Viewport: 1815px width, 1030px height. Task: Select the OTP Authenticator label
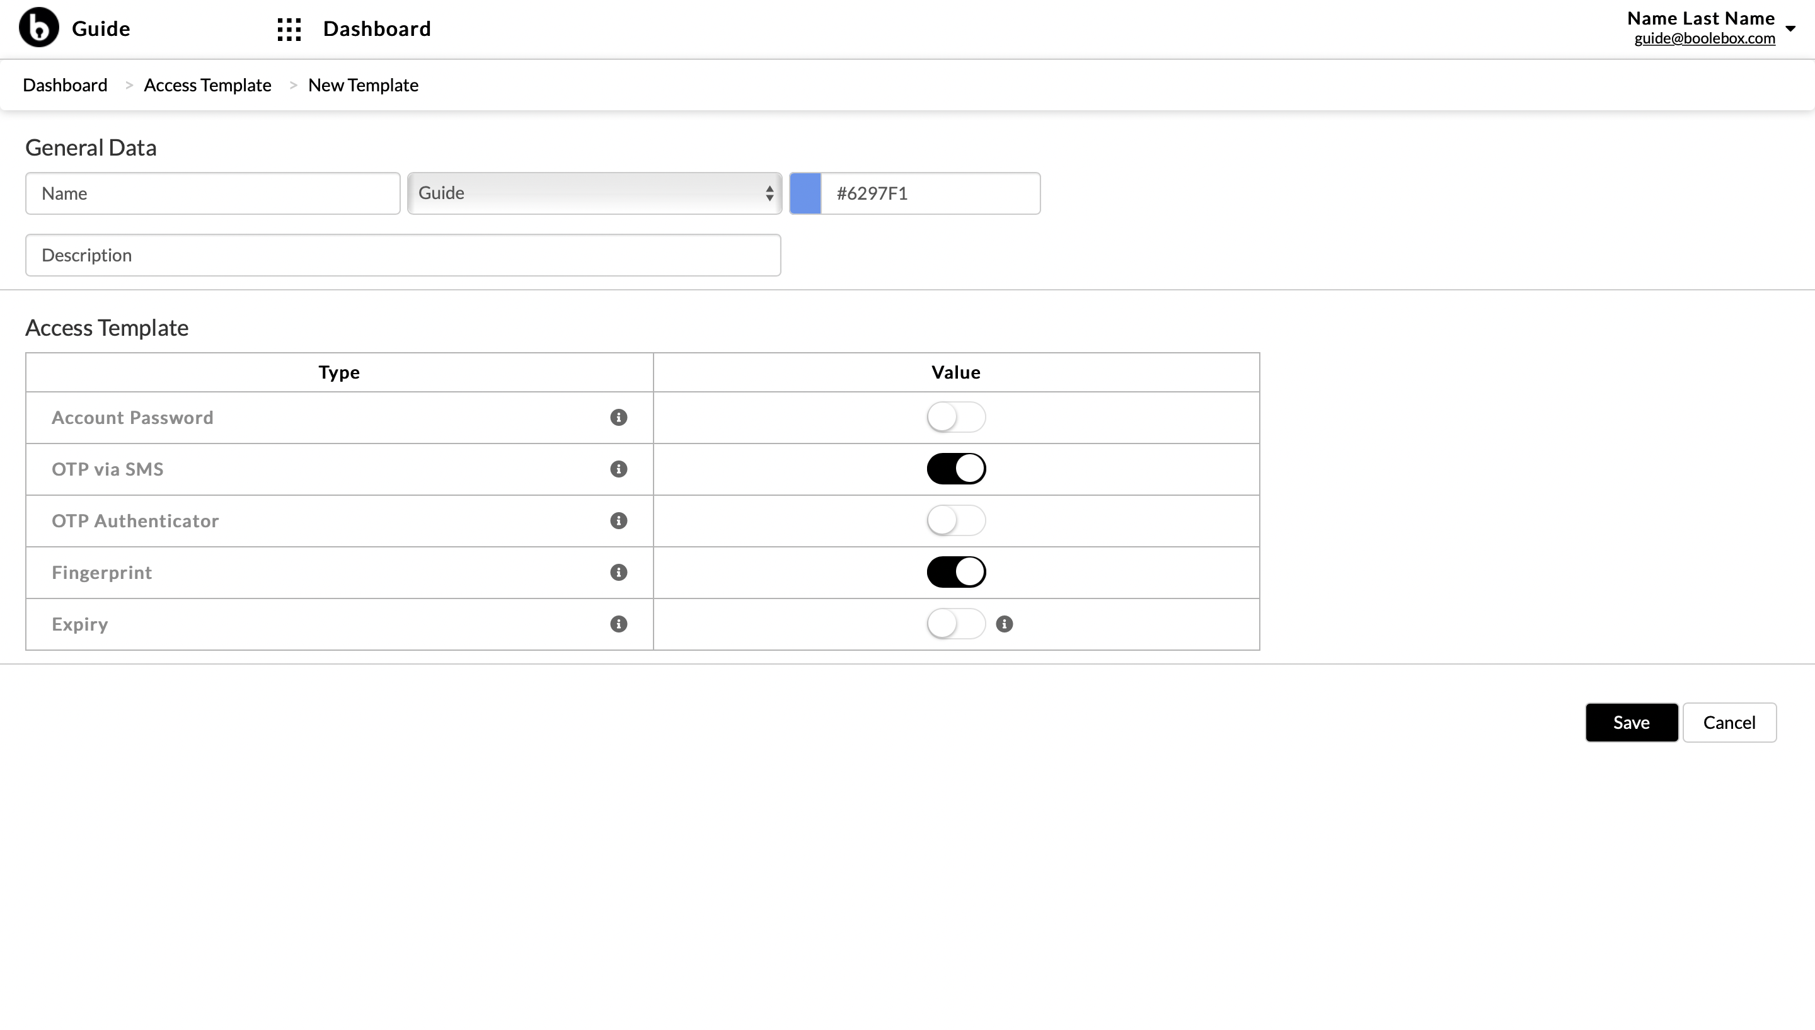(135, 520)
